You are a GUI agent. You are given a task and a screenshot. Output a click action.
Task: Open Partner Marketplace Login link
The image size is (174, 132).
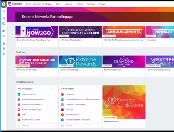click(31, 110)
